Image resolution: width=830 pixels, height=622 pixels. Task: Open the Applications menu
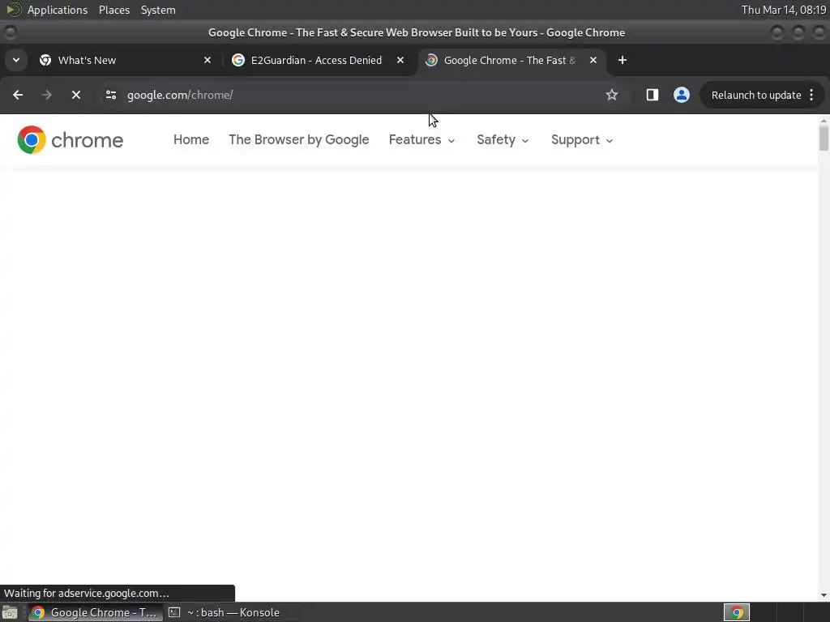58,10
